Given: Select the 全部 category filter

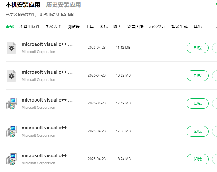Looking at the screenshot, I should [10, 27].
